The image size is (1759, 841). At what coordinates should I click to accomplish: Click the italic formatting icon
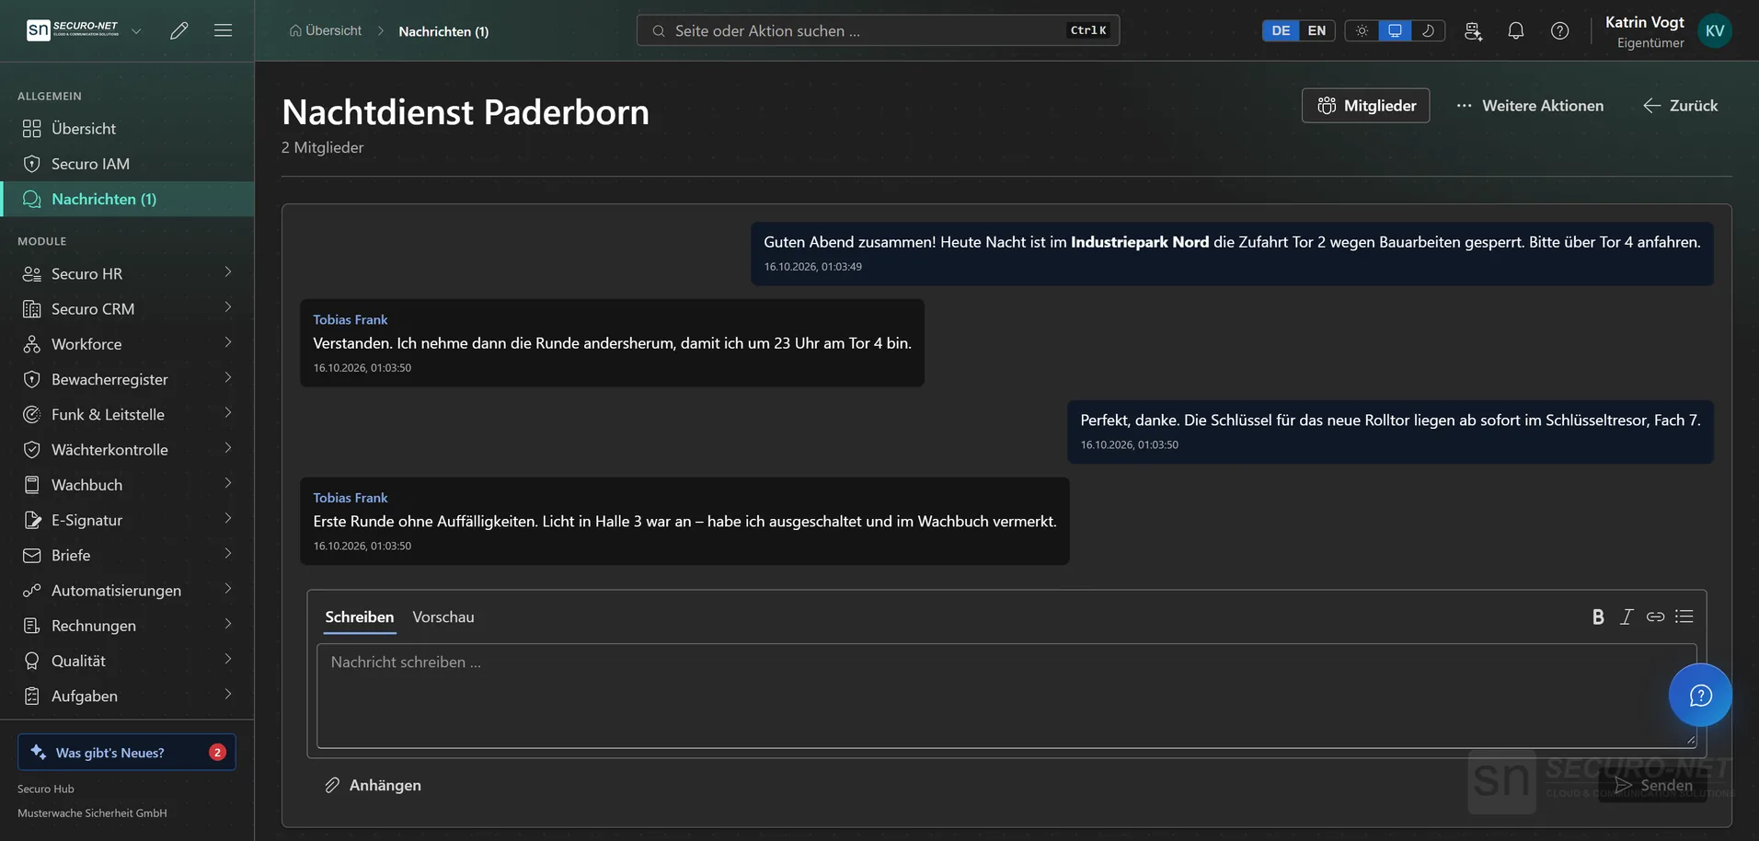click(1627, 617)
